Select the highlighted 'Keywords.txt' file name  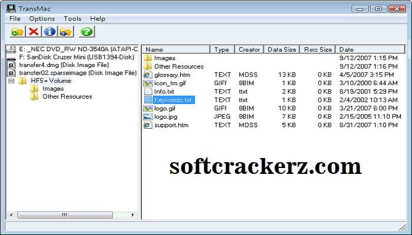coord(174,100)
